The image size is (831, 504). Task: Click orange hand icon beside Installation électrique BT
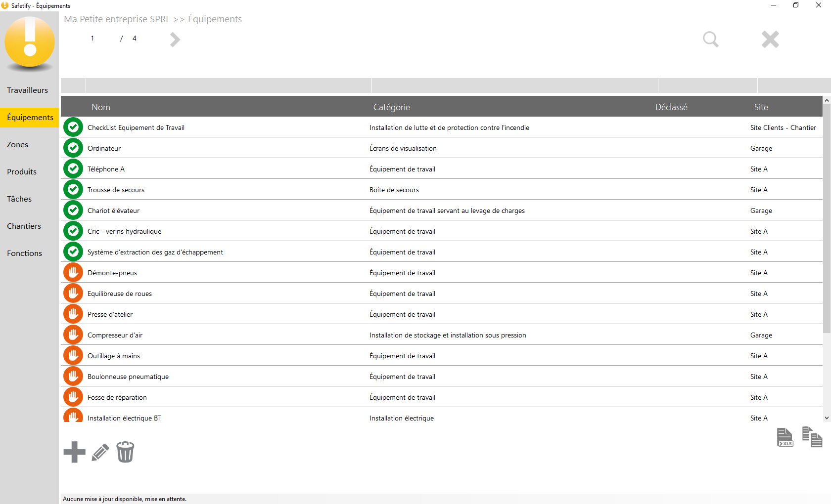point(73,416)
